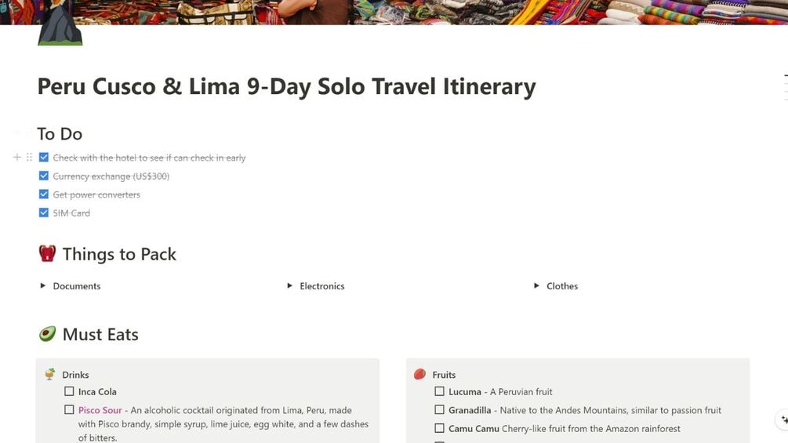This screenshot has width=788, height=443.
Task: Open the Notion AI sparkle button
Action: pos(783,419)
